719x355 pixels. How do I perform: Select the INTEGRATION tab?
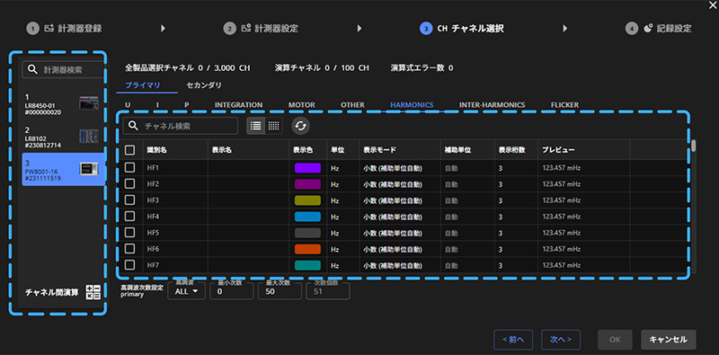coord(238,104)
